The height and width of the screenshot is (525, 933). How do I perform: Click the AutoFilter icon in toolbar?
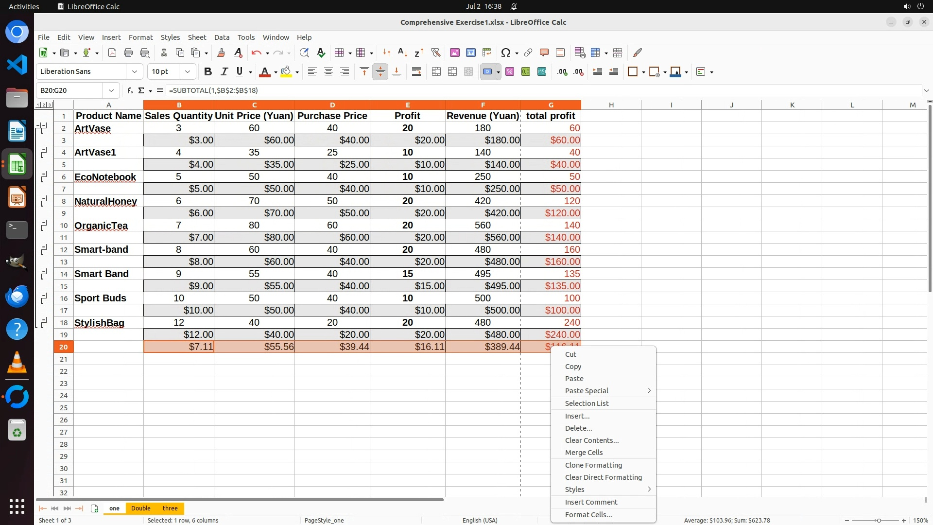pyautogui.click(x=435, y=52)
